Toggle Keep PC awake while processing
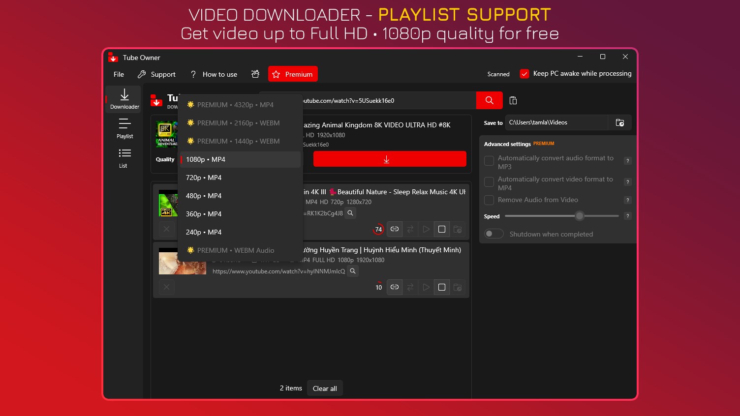740x416 pixels. coord(524,74)
